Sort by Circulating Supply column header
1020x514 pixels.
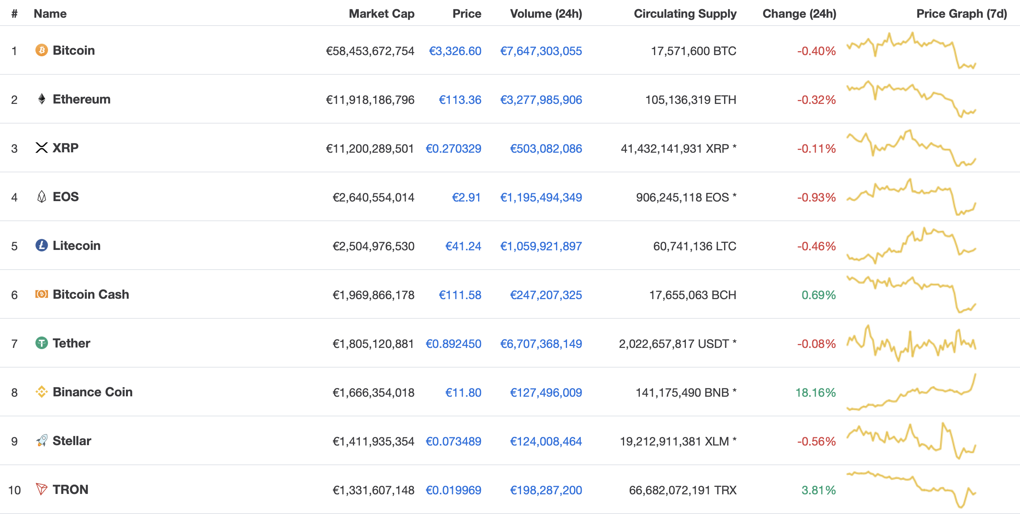click(685, 14)
